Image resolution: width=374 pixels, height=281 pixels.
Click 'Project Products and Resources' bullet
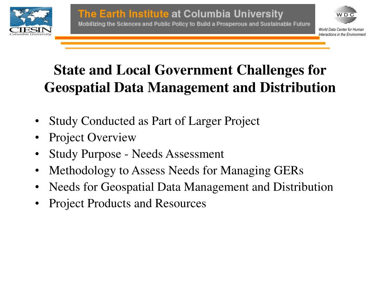(x=127, y=203)
